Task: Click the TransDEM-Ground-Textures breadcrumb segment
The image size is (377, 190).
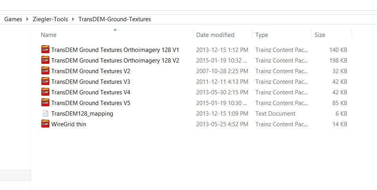Action: 114,19
